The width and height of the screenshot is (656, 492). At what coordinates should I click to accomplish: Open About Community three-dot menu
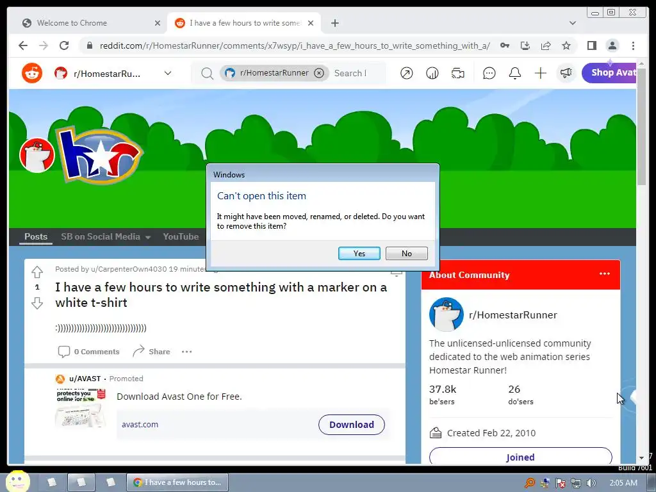tap(605, 274)
